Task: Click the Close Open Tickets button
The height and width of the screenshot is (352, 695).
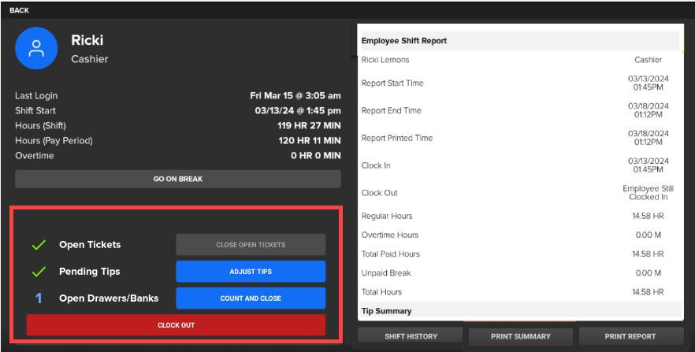Action: (x=251, y=245)
